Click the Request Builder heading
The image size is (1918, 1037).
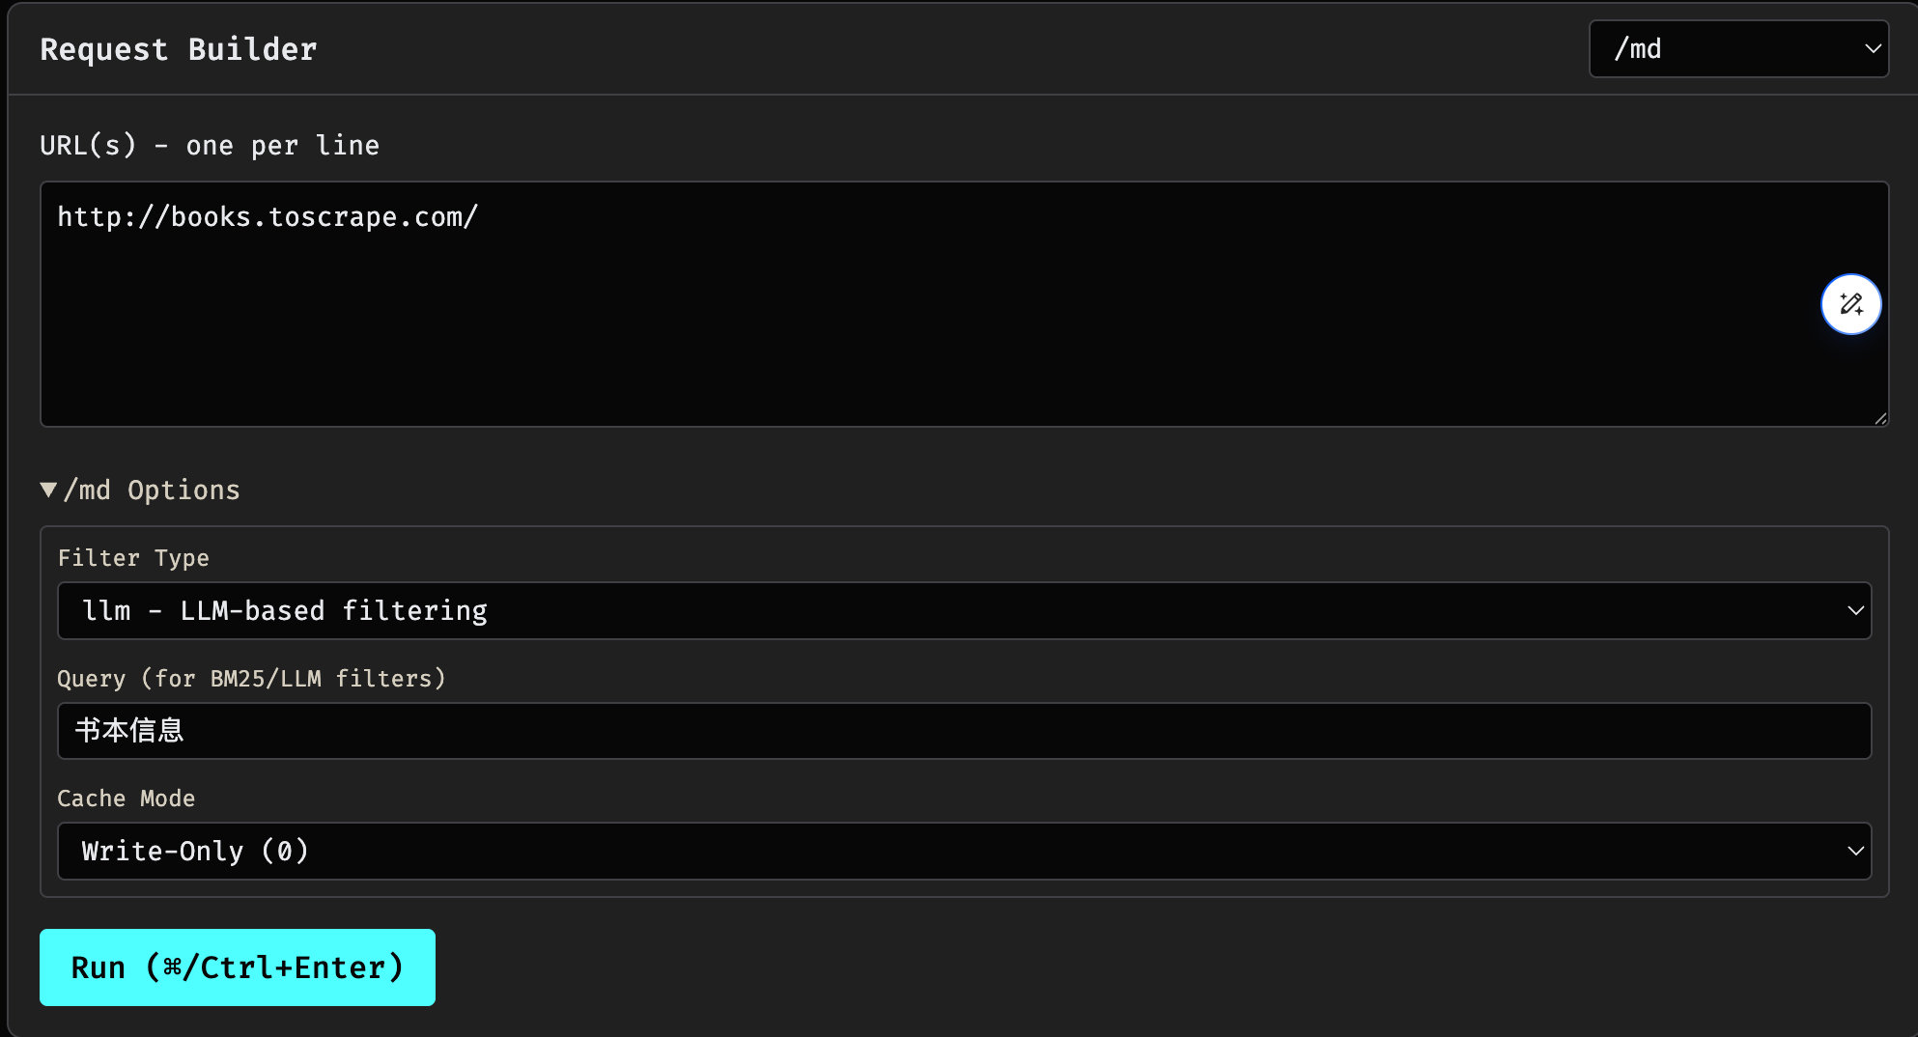179,49
